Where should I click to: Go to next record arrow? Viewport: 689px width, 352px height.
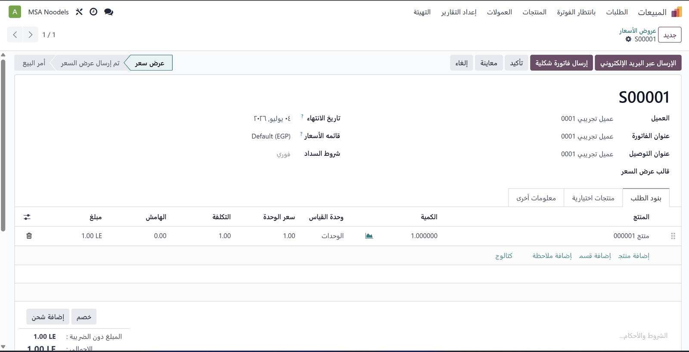point(31,35)
